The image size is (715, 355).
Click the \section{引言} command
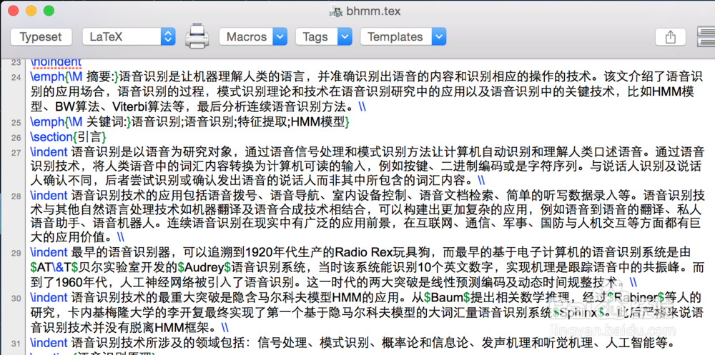pyautogui.click(x=69, y=136)
